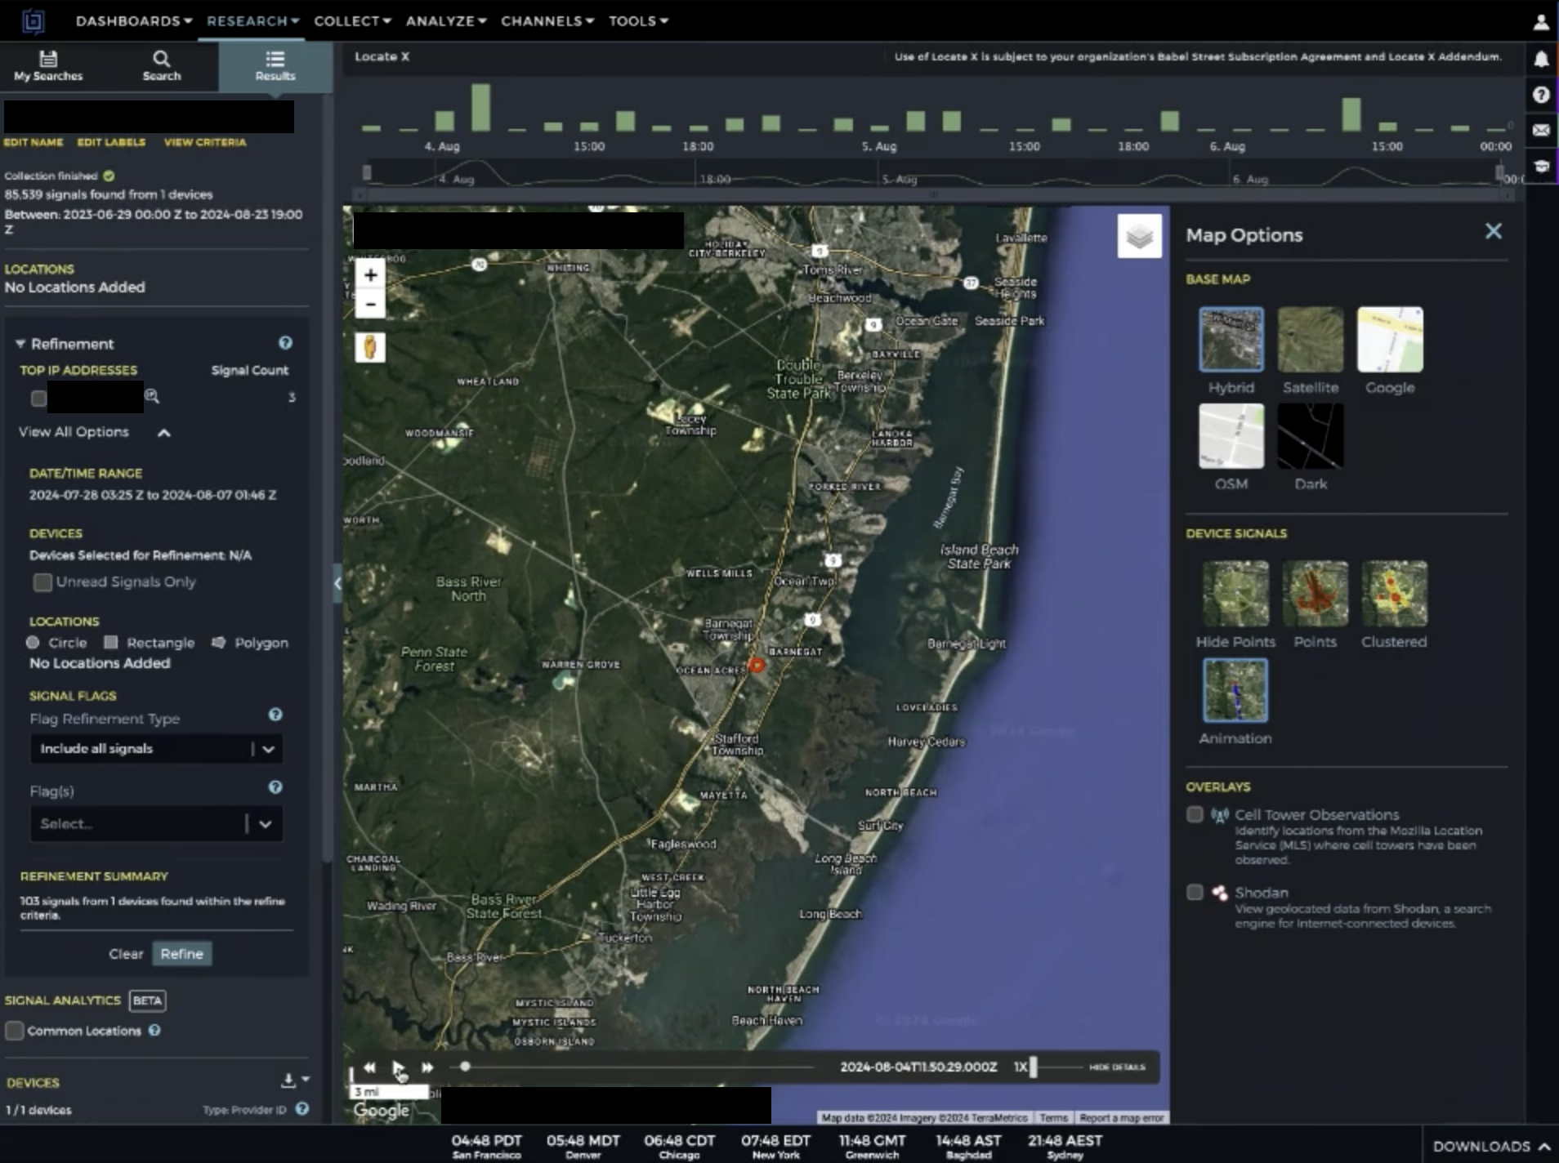Screen dimensions: 1559x1163
Task: Select the Polygon location tool
Action: click(x=250, y=643)
